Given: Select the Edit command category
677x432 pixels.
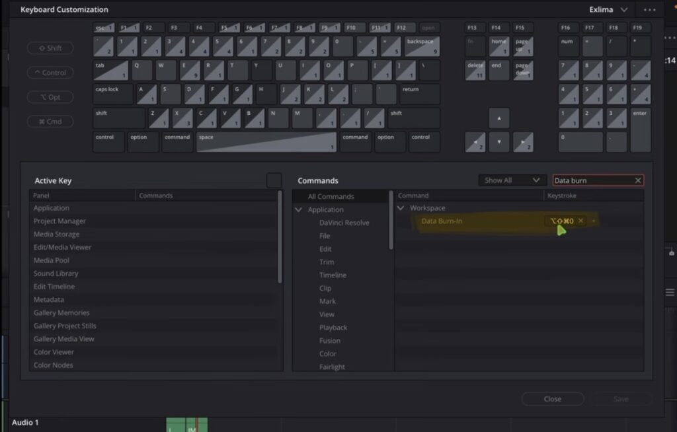Looking at the screenshot, I should (325, 249).
